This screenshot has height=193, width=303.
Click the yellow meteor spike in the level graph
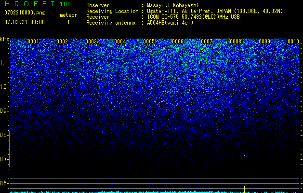(x=244, y=189)
